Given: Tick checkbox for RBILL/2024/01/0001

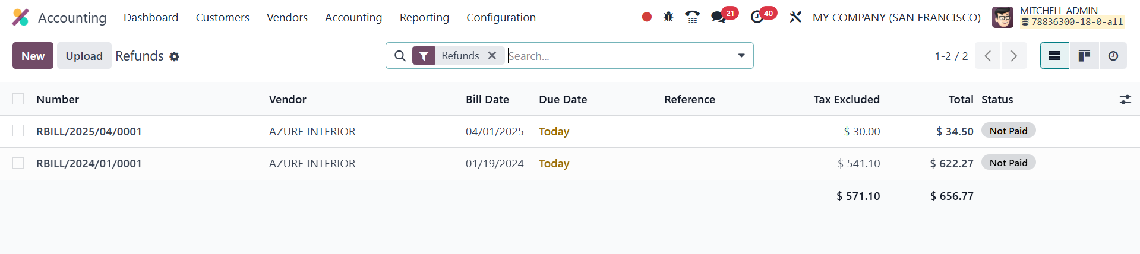Looking at the screenshot, I should click(x=18, y=163).
